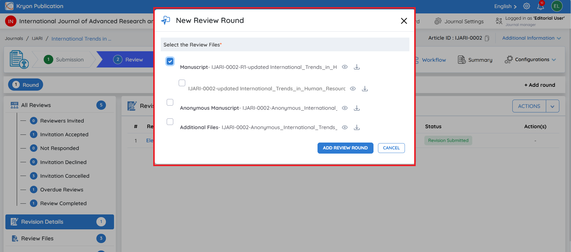
Task: Show Overdue Reviews
Action: coord(62,190)
